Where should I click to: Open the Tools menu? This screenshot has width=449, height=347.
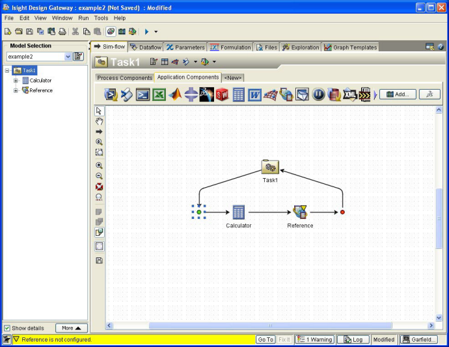(101, 18)
